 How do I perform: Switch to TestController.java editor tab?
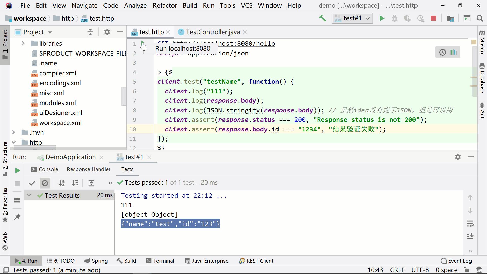(x=213, y=32)
